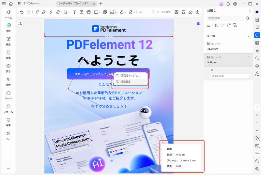Select the Area highlight tool
This screenshot has height=175, width=261.
(44, 12)
